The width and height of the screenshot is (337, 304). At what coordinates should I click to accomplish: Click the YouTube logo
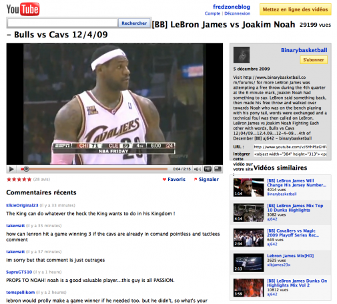[x=23, y=9]
